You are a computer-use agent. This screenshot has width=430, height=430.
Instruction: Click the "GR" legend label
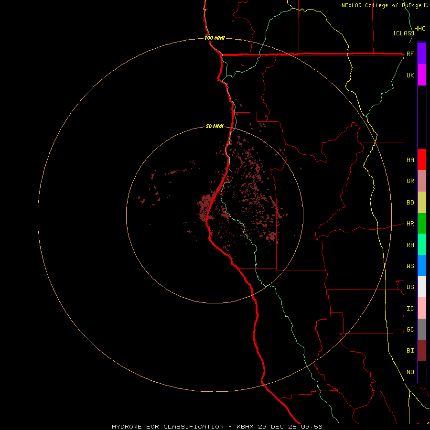pos(410,181)
